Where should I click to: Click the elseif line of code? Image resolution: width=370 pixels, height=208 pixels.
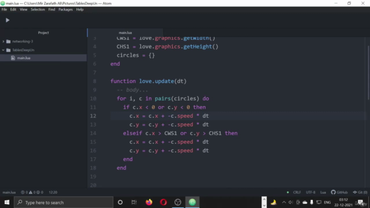180,133
